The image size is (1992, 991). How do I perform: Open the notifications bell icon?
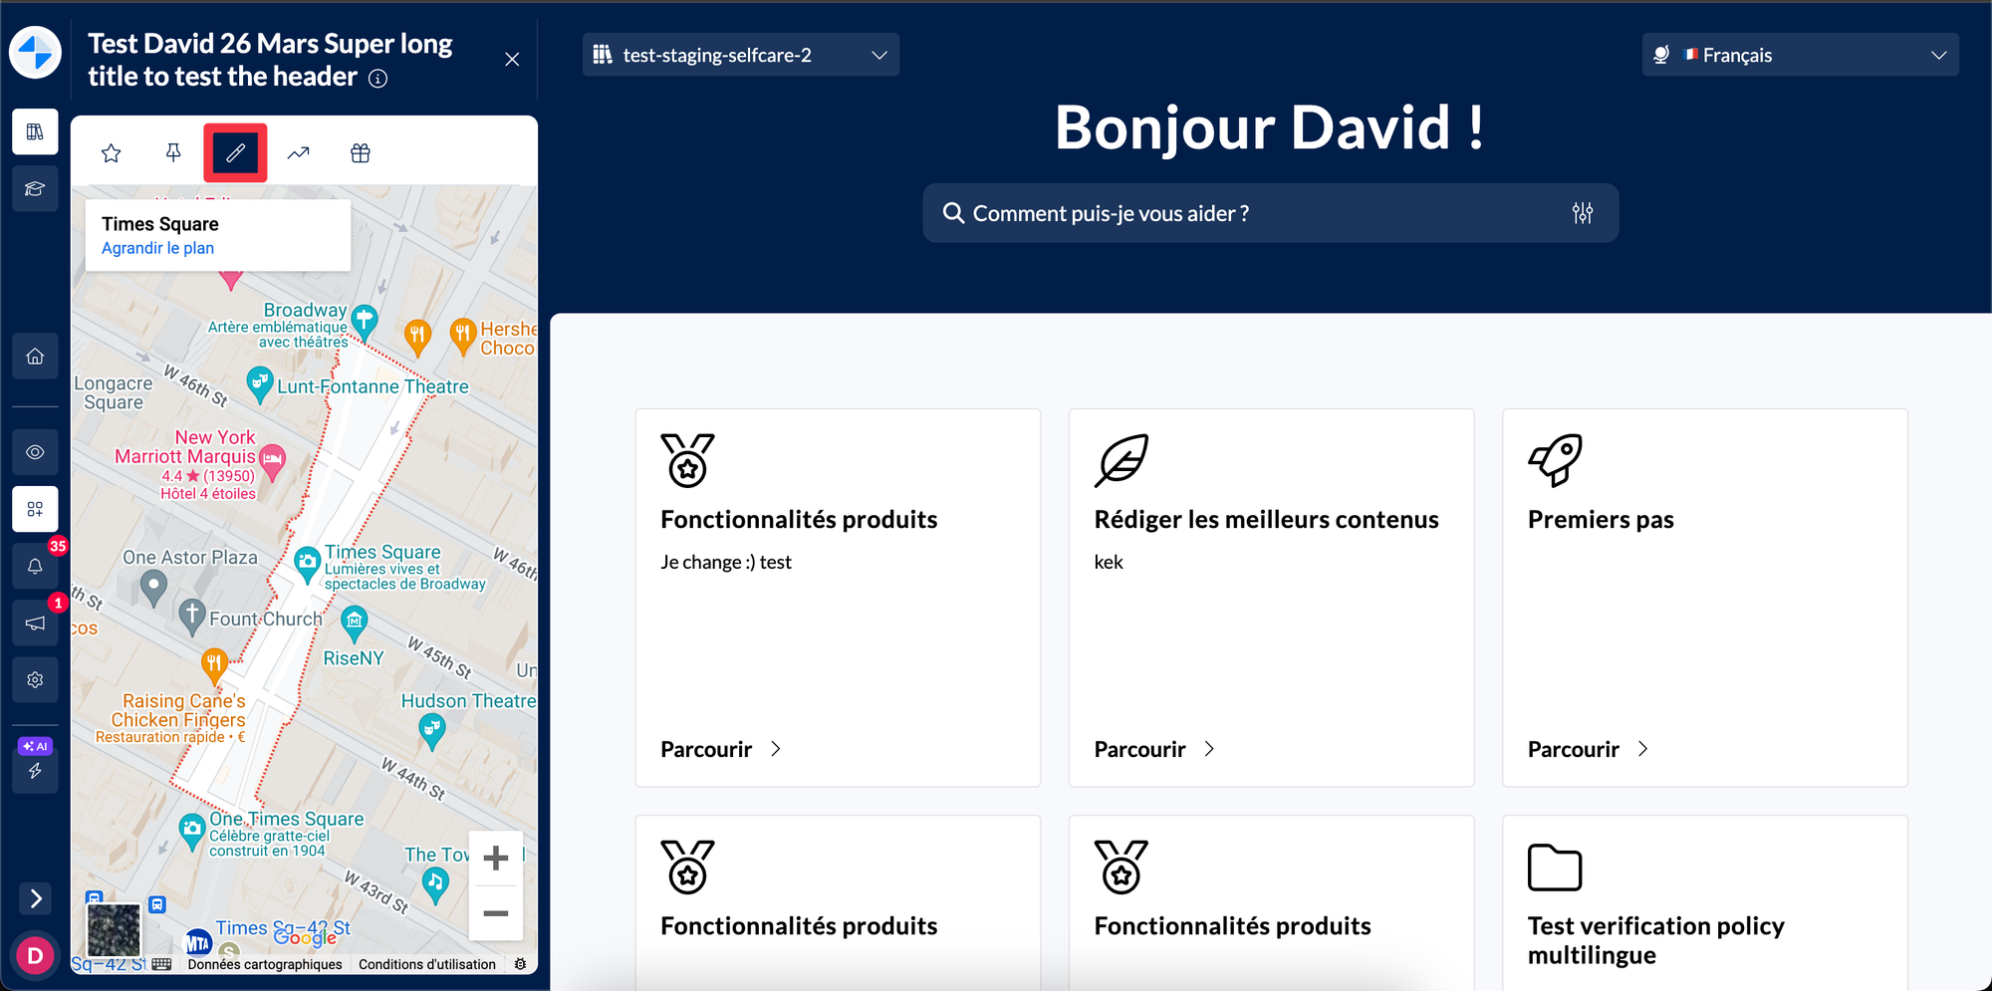point(35,567)
